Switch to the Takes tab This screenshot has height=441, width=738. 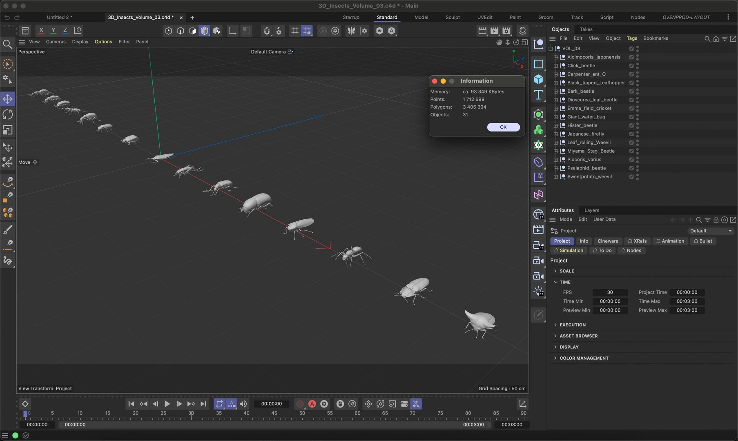[x=586, y=29]
